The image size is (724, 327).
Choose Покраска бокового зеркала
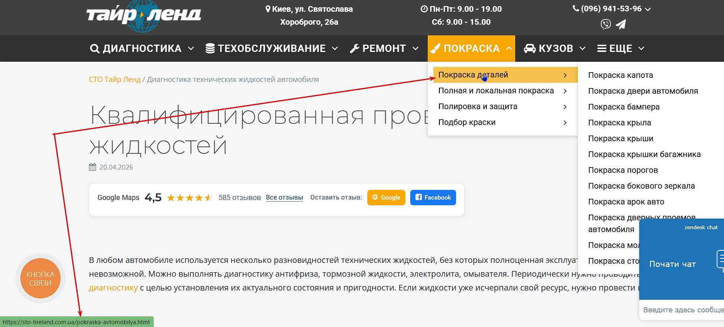pyautogui.click(x=641, y=186)
